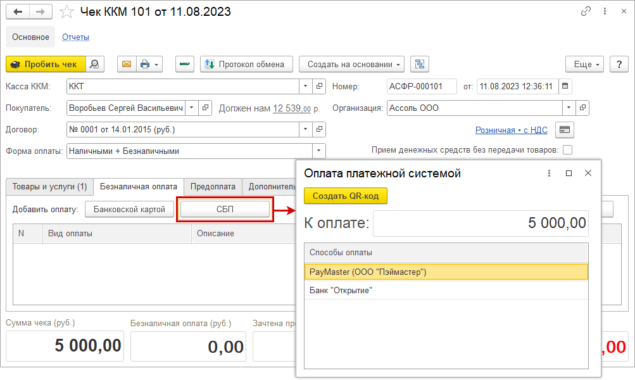Viewport: 635px width, 380px height.
Task: Open calendar picker for document date
Action: (x=565, y=86)
